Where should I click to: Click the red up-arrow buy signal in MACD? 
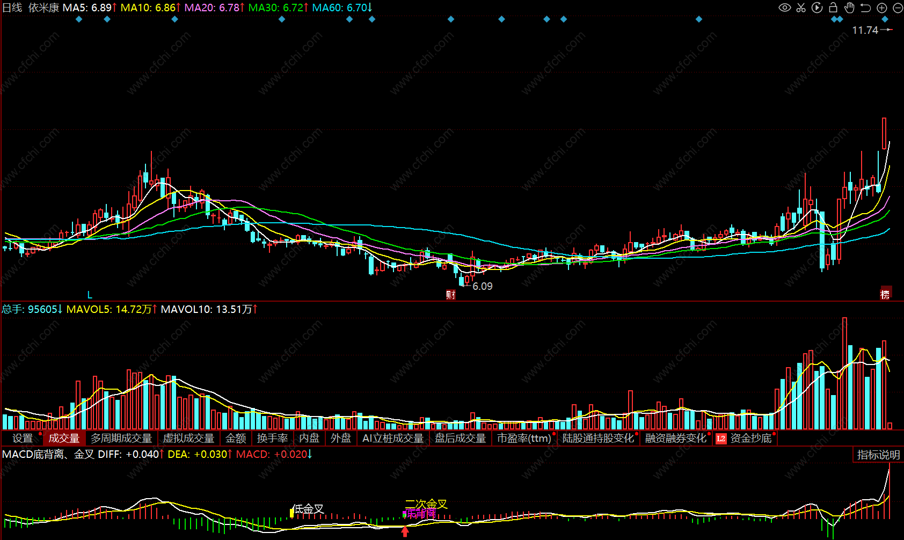point(405,531)
